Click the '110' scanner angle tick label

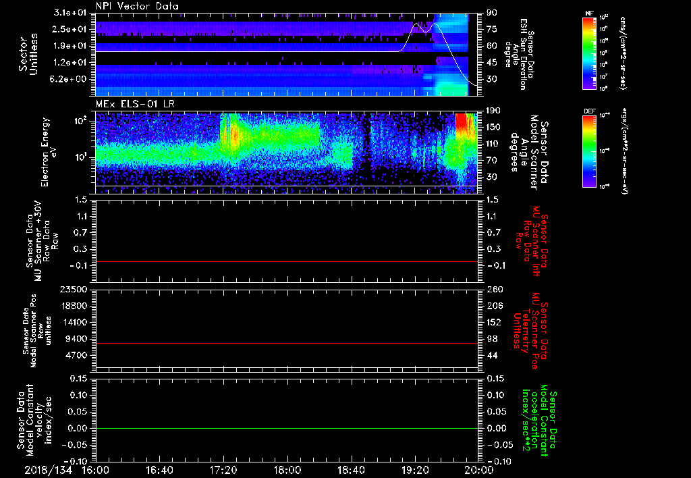coord(493,144)
